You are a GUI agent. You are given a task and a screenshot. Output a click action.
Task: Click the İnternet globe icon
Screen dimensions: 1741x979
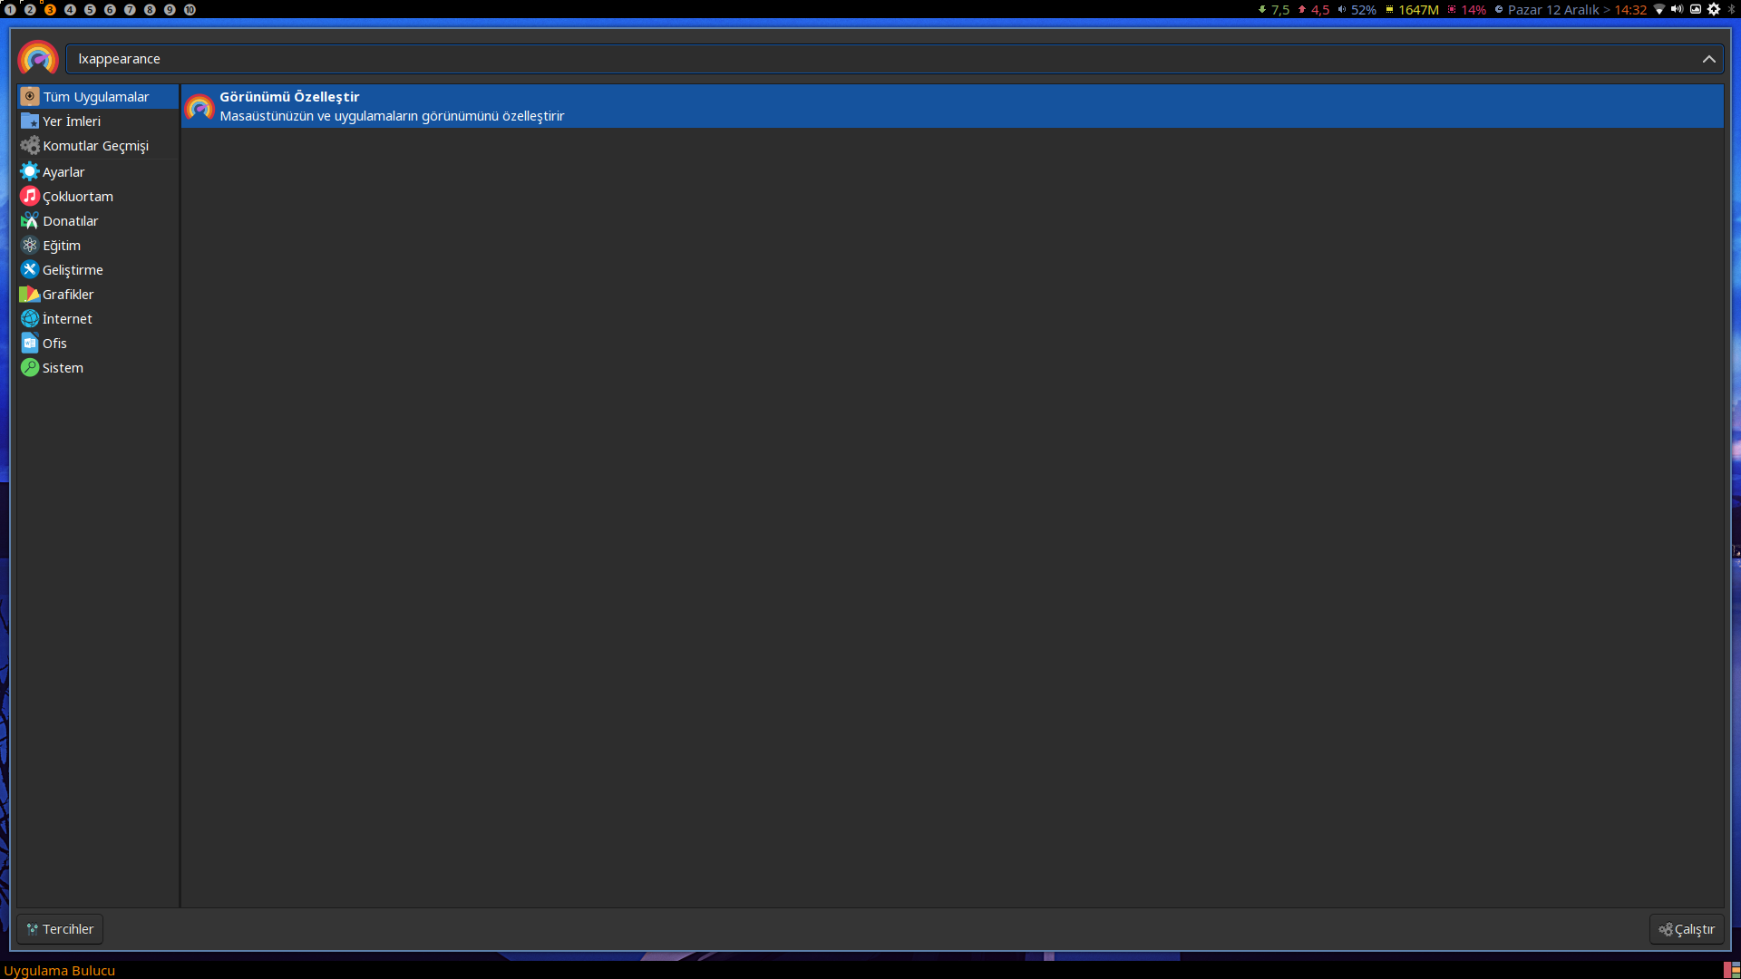click(x=30, y=319)
